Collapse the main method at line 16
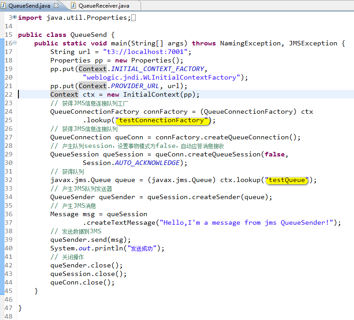 click(15, 43)
